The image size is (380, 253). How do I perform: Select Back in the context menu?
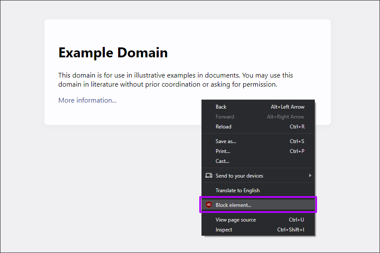pos(221,106)
